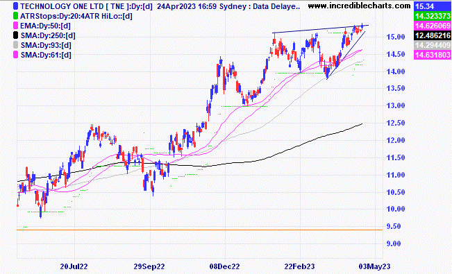Select the SMA:Dy:250:[d] legend label
This screenshot has width=452, height=274.
(x=48, y=36)
